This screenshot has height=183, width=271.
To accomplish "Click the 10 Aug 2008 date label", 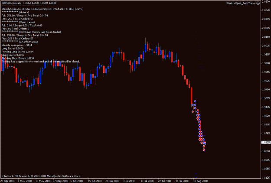I will click(200, 181).
